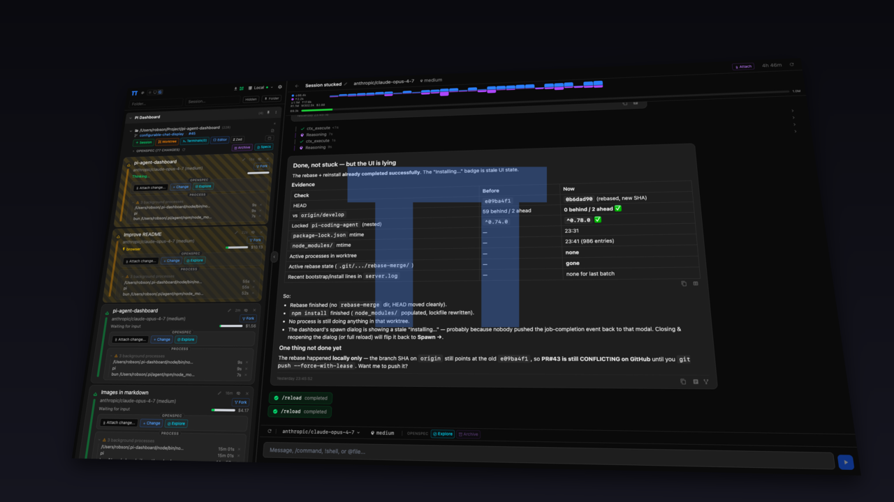Open Attach change dropdown in the Waiting pi-agent-dashboard card
Image resolution: width=894 pixels, height=502 pixels.
(x=130, y=340)
